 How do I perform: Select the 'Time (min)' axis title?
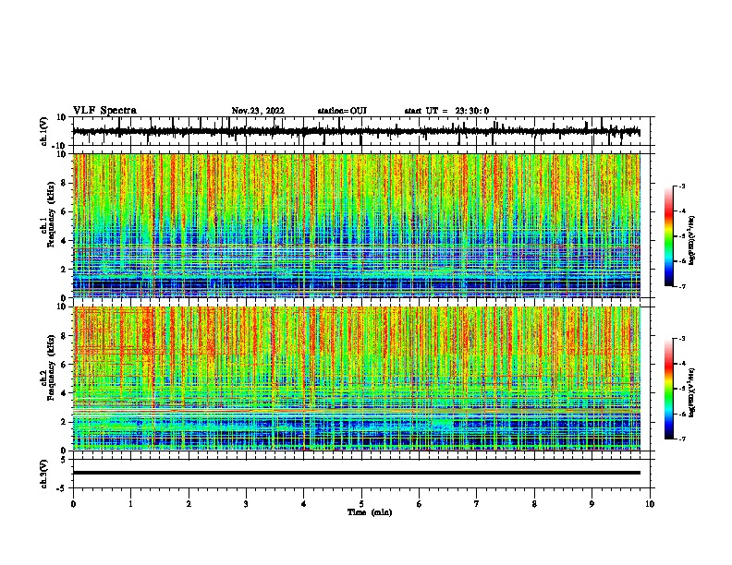point(370,512)
